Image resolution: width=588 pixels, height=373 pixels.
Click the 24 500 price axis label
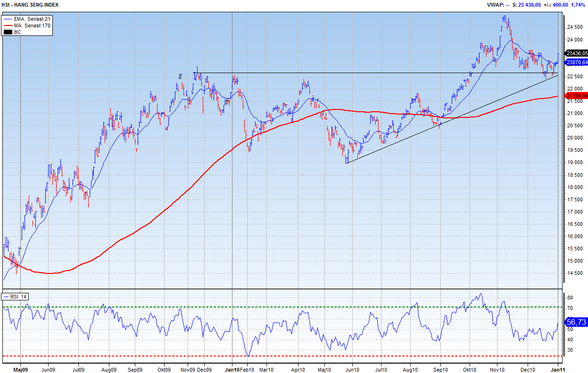tap(574, 27)
